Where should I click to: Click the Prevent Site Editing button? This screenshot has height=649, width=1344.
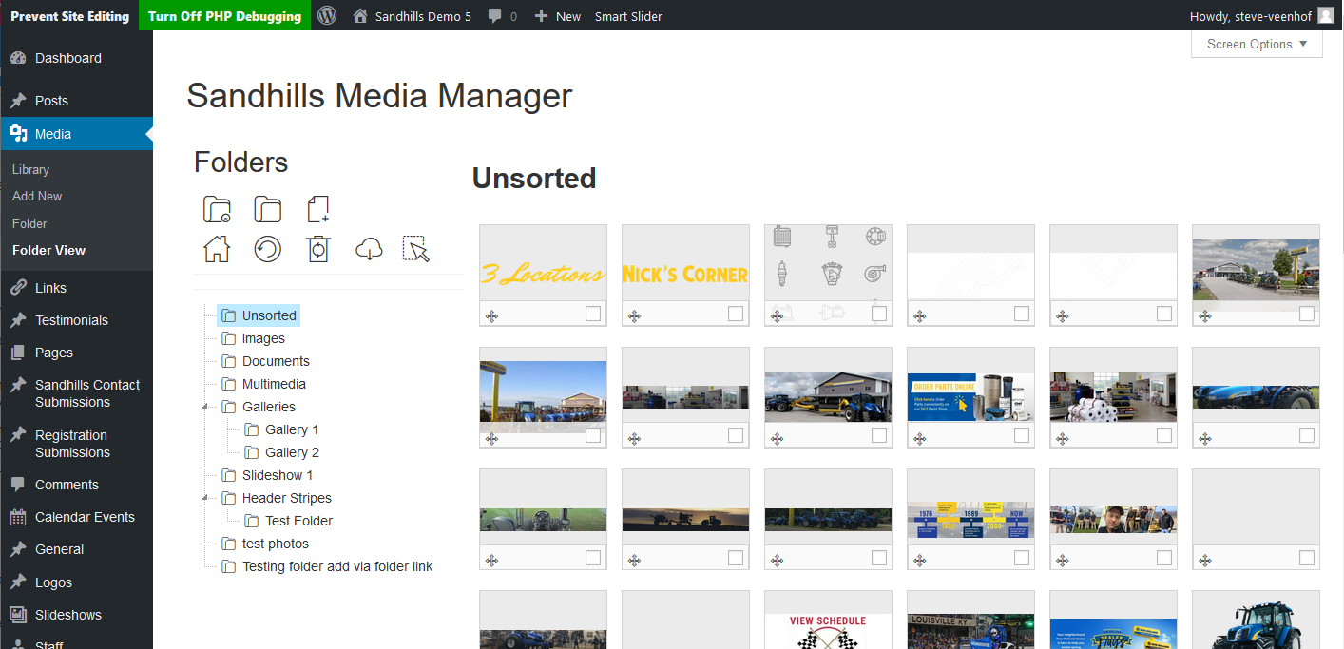pos(69,15)
